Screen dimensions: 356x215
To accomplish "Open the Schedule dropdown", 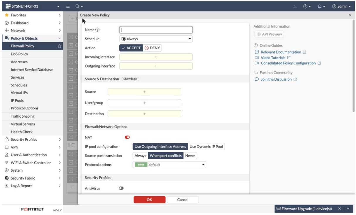I will [x=156, y=39].
